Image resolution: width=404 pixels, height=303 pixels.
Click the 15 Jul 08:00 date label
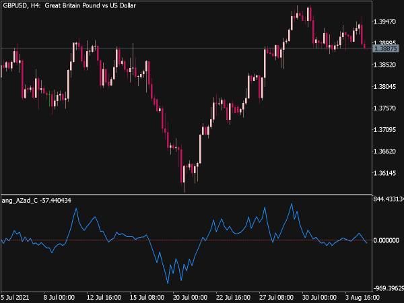[x=147, y=298]
